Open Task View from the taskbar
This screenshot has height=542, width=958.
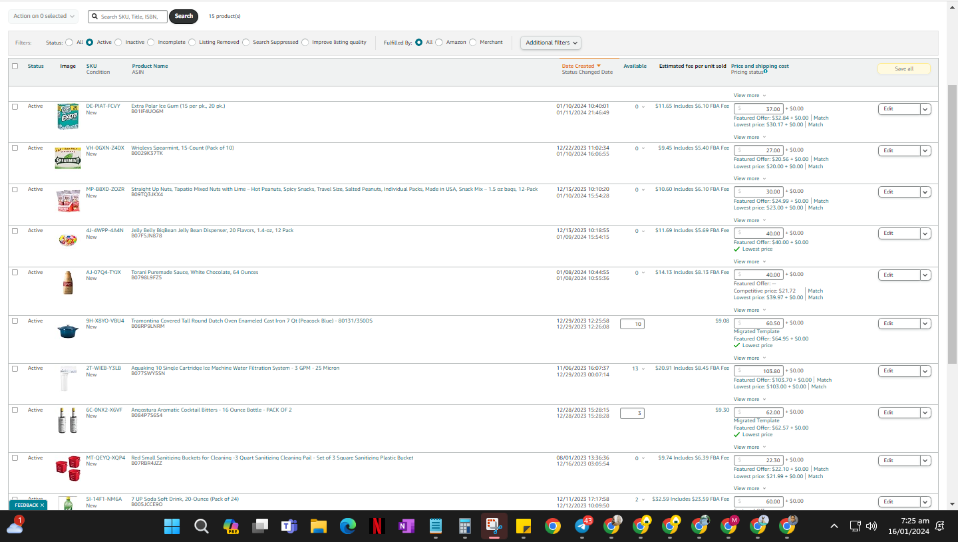pos(259,527)
